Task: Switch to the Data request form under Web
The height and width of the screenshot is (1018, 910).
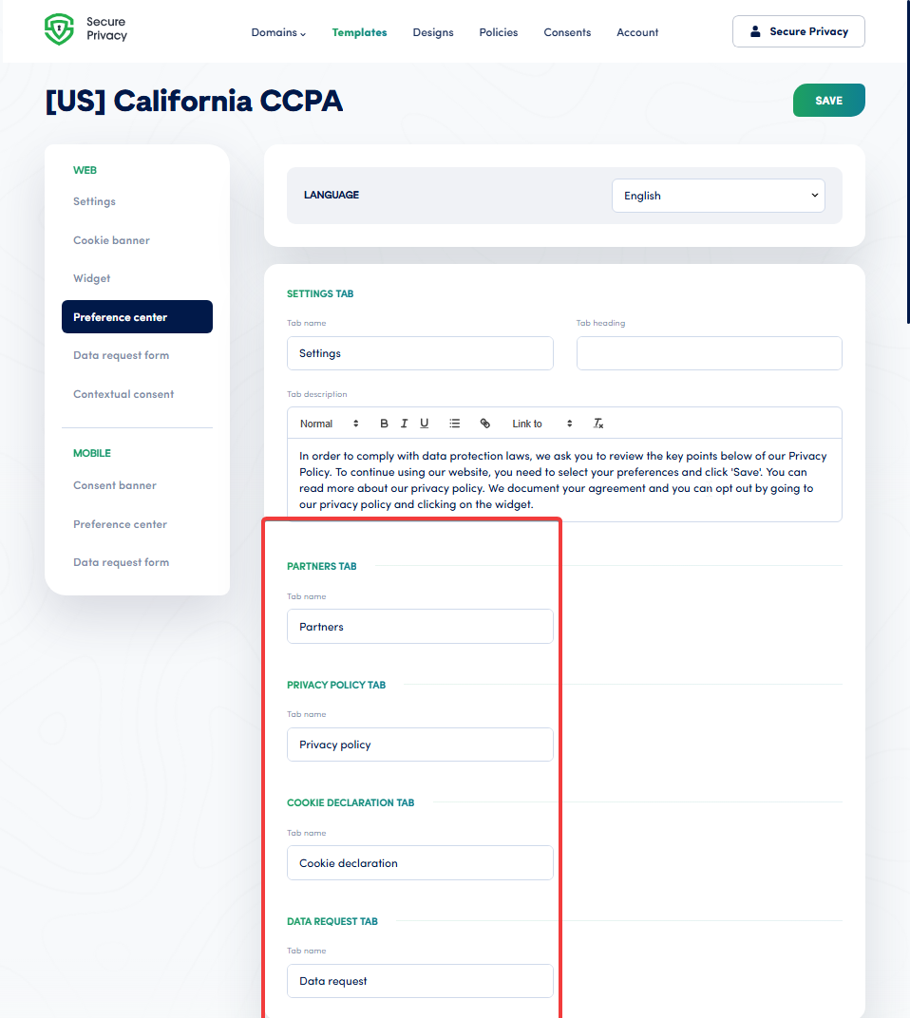Action: [121, 355]
